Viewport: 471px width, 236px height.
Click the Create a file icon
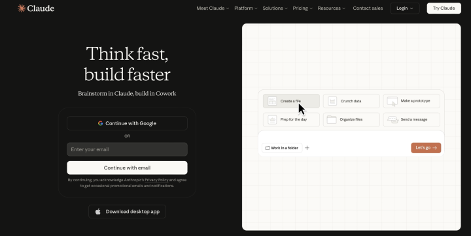[272, 101]
